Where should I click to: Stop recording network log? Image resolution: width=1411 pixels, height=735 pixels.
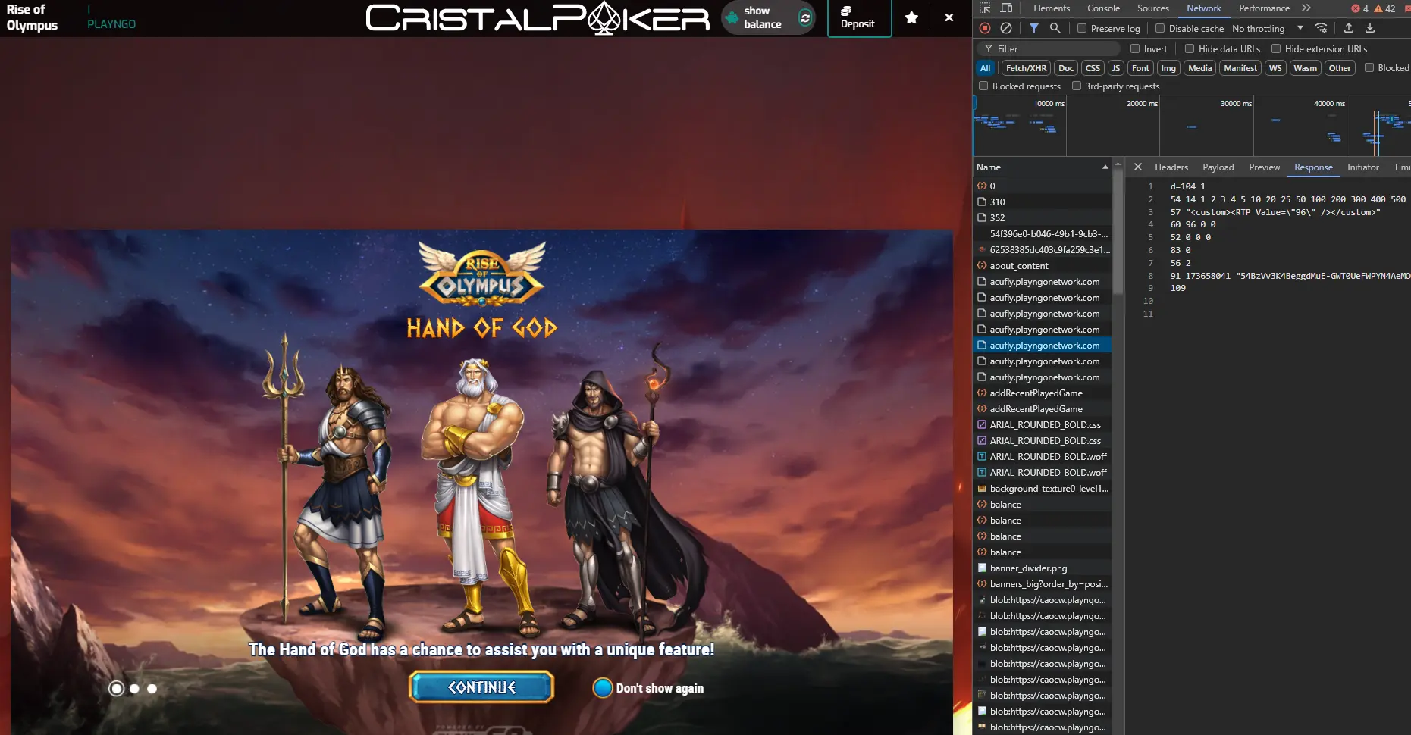coord(985,28)
